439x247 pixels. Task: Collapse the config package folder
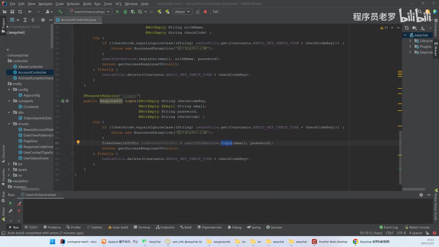coord(9,90)
